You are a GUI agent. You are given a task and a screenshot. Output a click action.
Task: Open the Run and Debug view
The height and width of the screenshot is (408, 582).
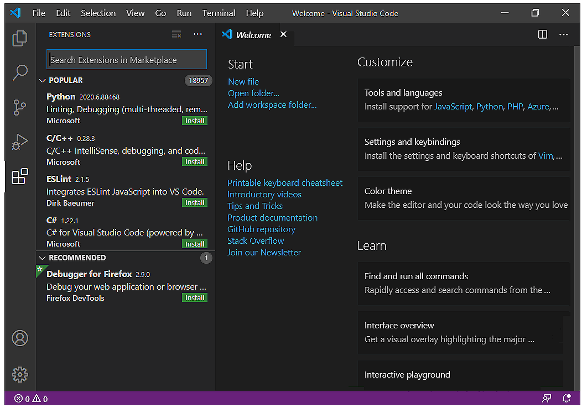click(x=20, y=142)
